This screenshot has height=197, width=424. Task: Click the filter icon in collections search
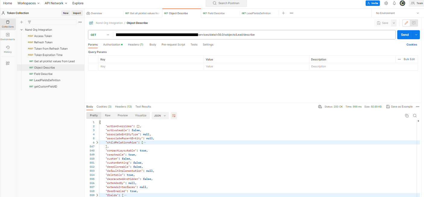click(x=30, y=22)
